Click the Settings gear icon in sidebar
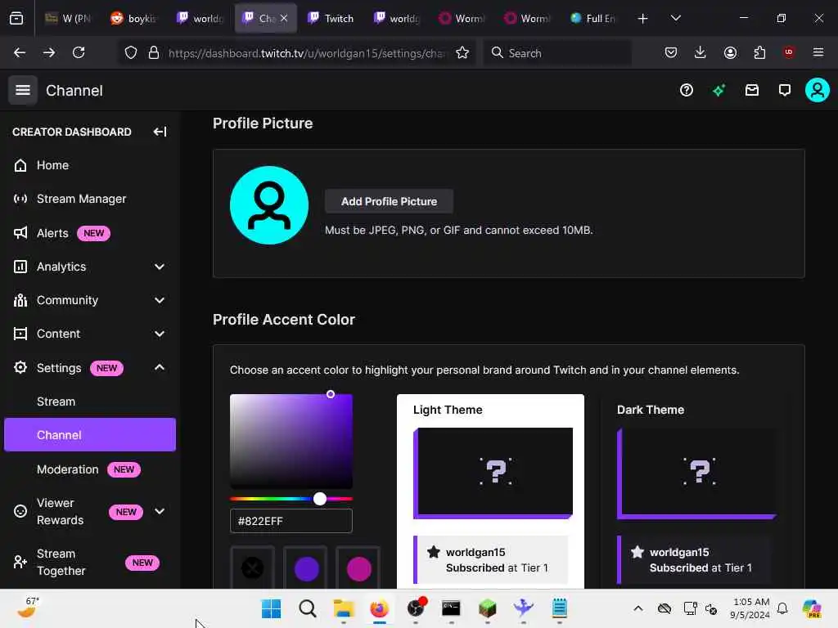838x628 pixels. tap(20, 367)
